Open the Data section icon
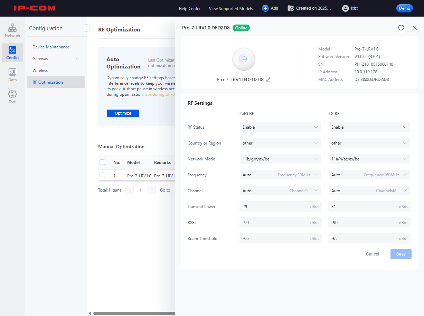Screen dimensions: 424x316 [12, 72]
